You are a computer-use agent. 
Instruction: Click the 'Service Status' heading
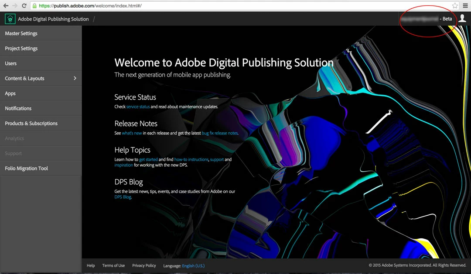[135, 97]
